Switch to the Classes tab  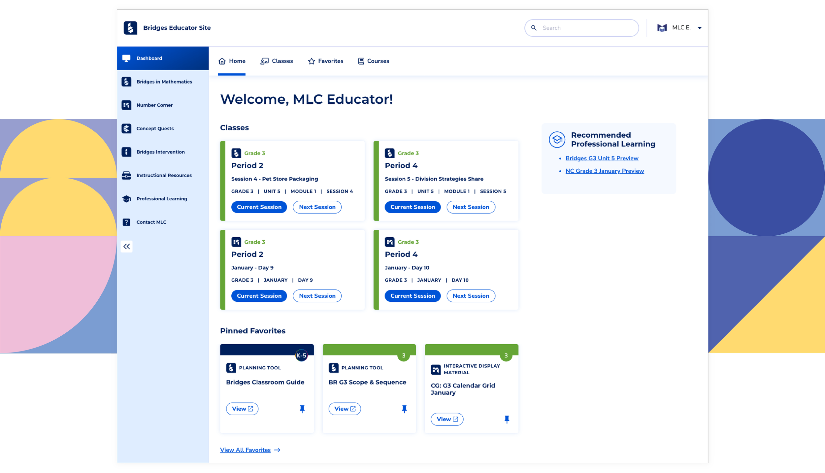tap(277, 61)
